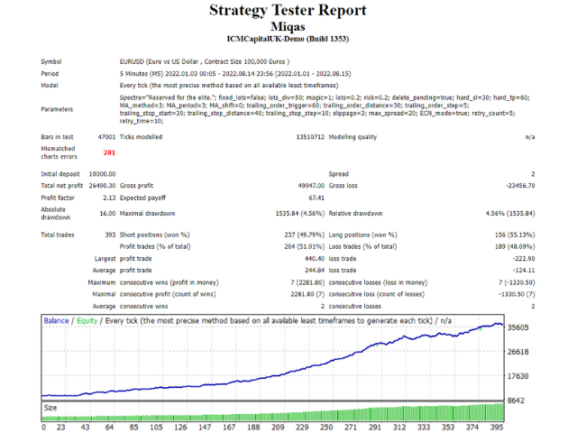Click average profit trade value '244.84'
The height and width of the screenshot is (433, 577).
[315, 271]
